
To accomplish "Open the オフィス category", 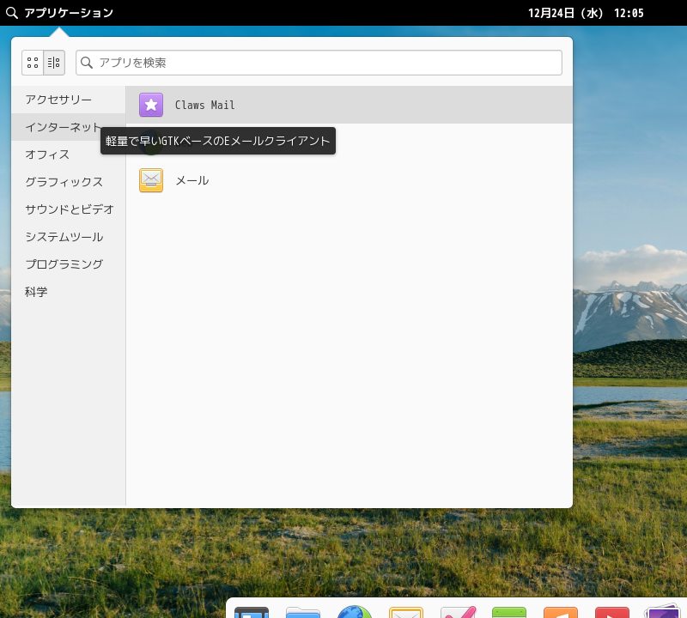I will click(47, 154).
